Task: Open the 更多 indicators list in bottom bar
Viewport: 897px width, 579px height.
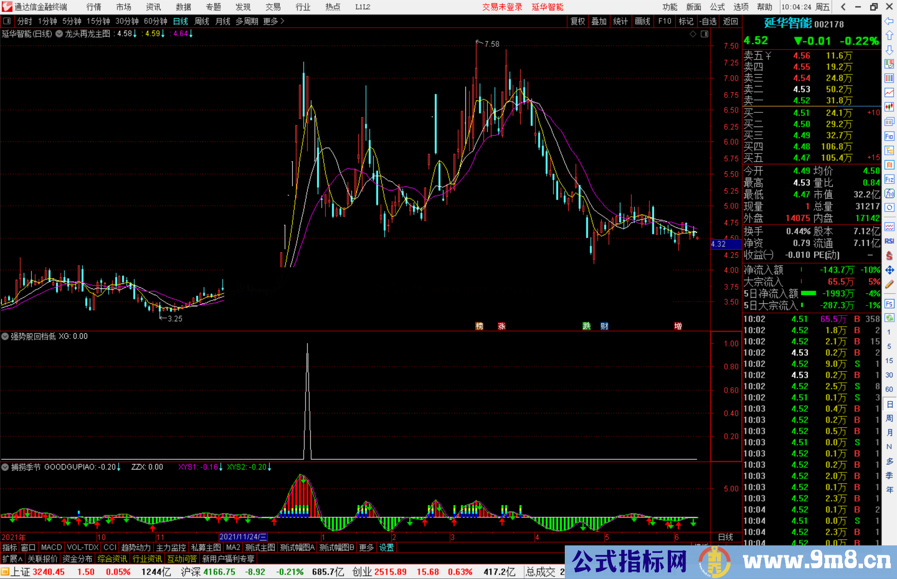Action: tap(366, 547)
